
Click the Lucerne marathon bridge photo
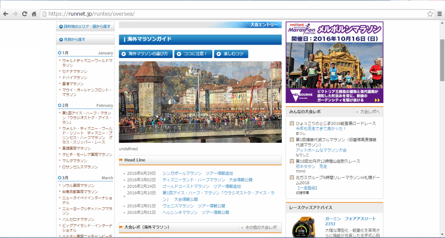(x=200, y=102)
